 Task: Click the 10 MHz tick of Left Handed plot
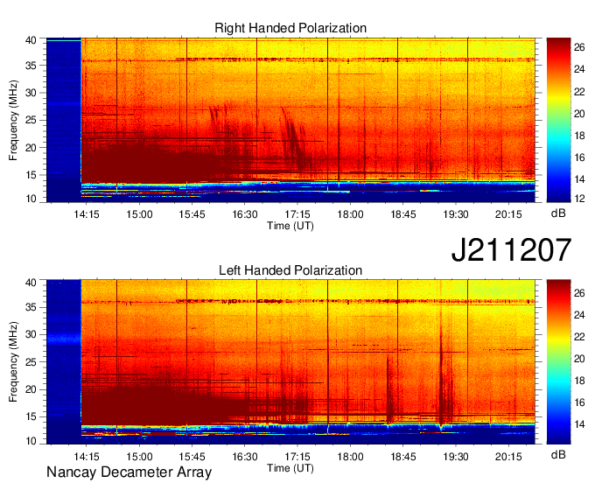coord(31,441)
